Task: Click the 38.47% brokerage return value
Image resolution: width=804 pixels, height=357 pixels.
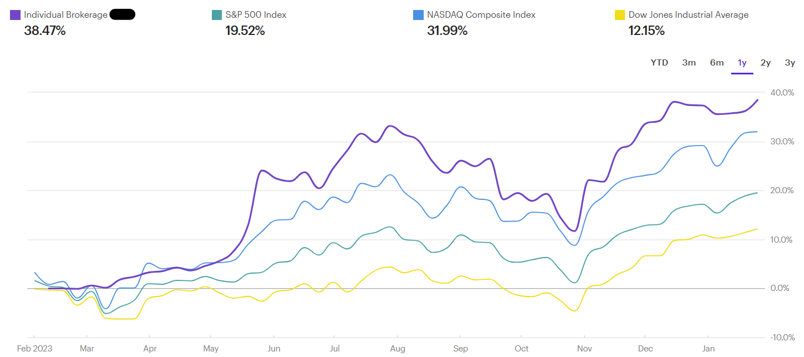Action: click(44, 31)
